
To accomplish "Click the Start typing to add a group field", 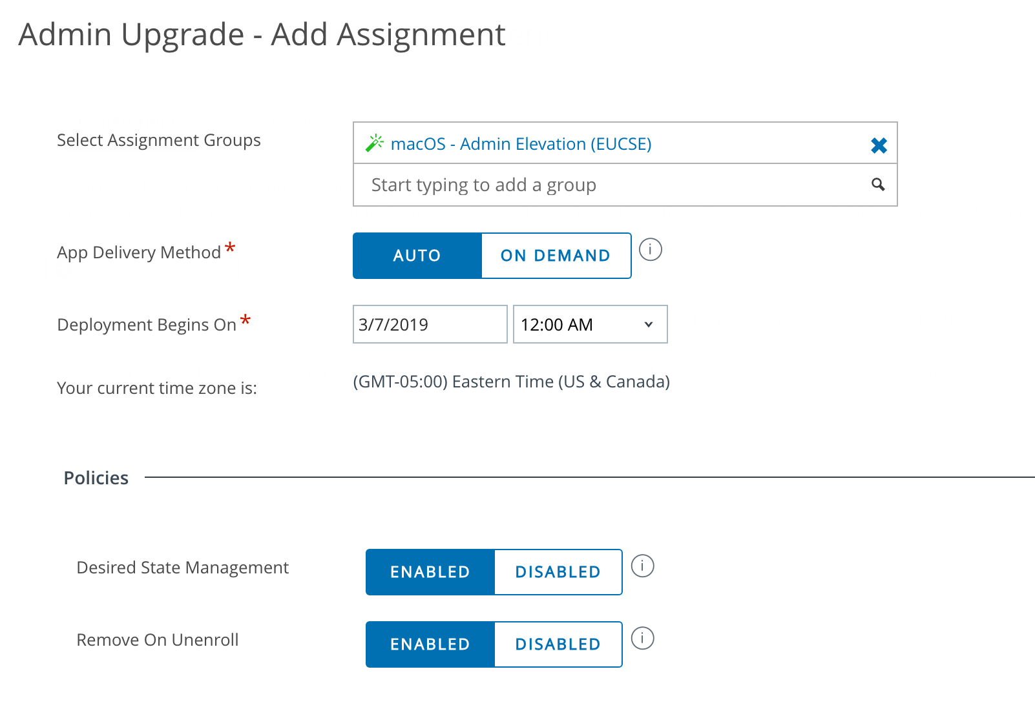I will (625, 185).
